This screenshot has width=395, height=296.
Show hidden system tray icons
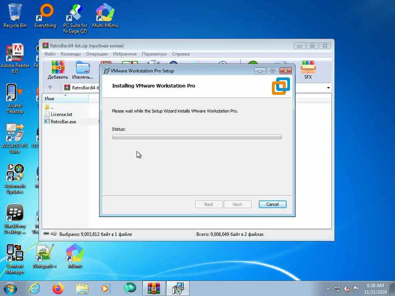pyautogui.click(x=328, y=289)
